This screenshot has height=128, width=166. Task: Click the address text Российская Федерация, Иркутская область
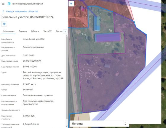(43, 76)
